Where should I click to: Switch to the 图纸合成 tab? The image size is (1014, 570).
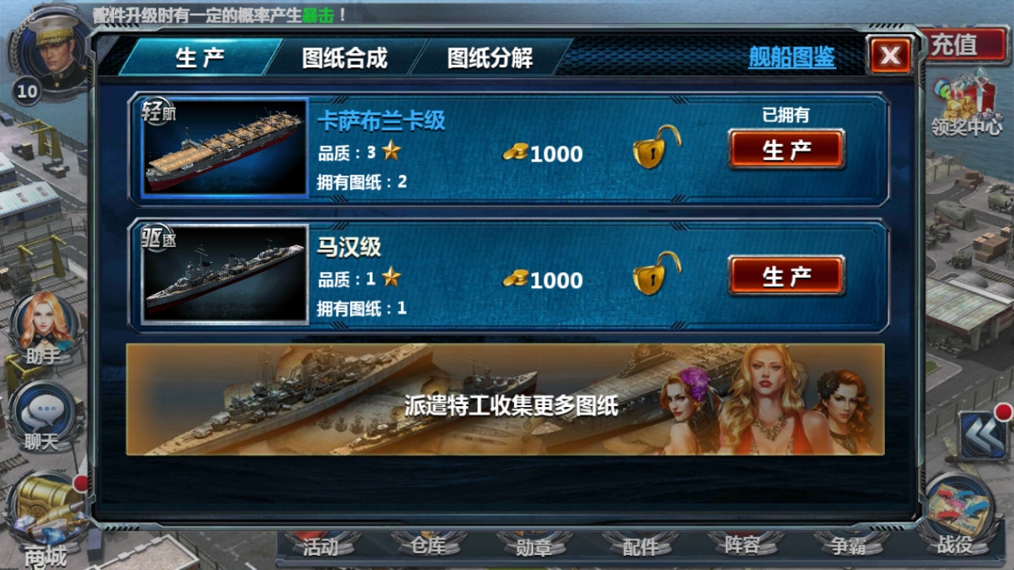(344, 58)
